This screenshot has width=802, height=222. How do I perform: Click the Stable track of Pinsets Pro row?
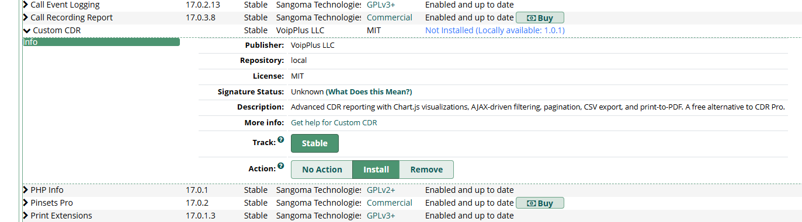256,203
